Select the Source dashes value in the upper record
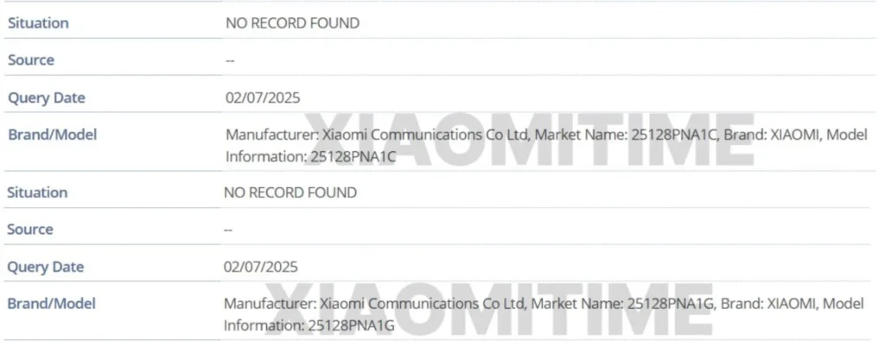Viewport: 885px width, 346px height. pos(230,61)
